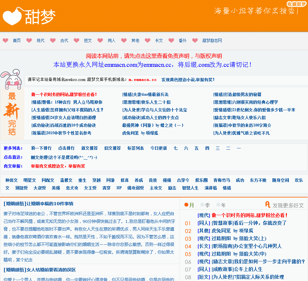The image size is (308, 281).
Task: Open the 长文 category
Action: click(159, 40)
